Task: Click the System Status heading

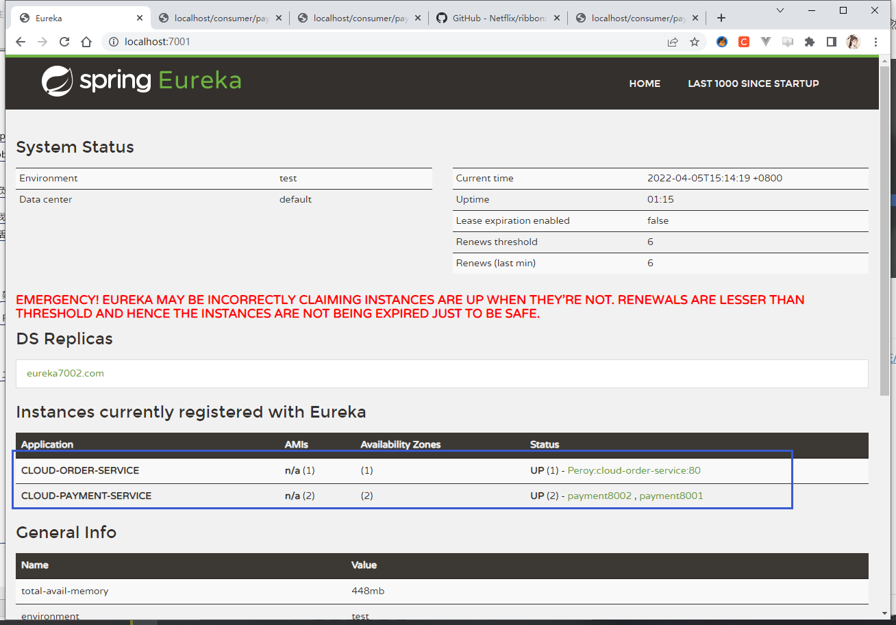Action: 75,147
